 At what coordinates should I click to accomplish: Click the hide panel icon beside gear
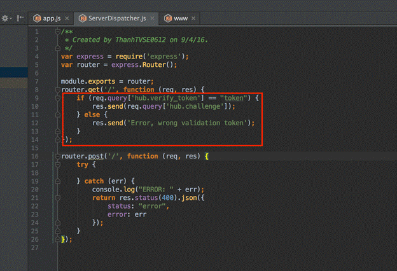tap(20, 18)
